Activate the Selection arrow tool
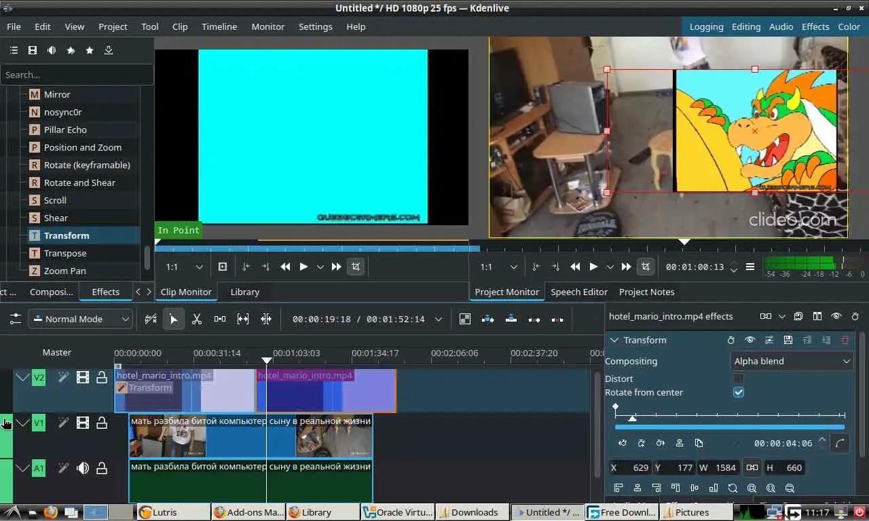Screen dimensions: 869x521 point(174,319)
